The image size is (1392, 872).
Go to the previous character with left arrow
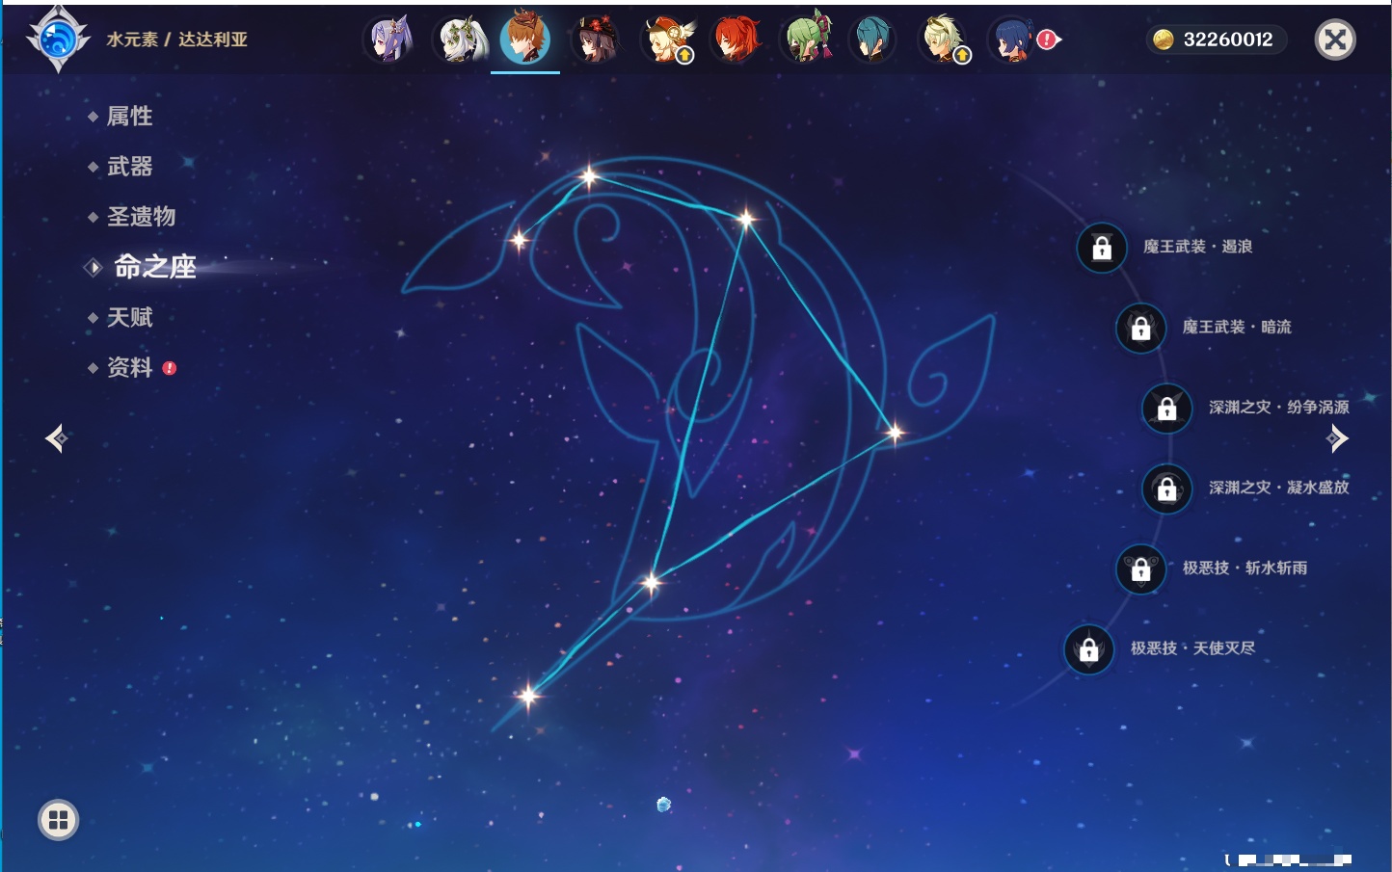click(56, 439)
